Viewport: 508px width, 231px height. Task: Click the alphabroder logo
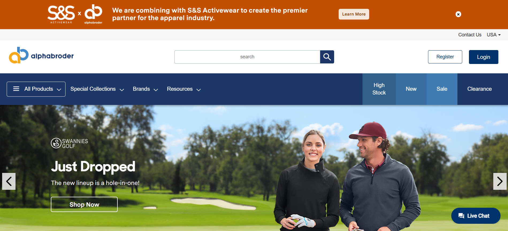(x=41, y=55)
